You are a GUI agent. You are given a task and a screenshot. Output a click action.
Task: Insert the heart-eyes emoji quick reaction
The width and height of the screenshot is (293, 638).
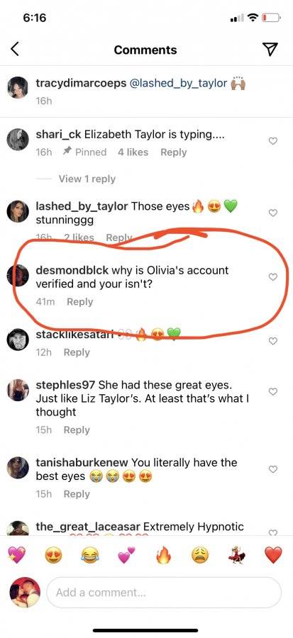click(x=54, y=554)
